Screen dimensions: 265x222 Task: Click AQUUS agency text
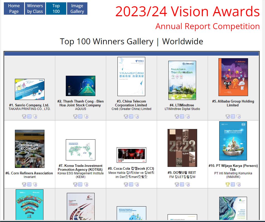[80, 109]
